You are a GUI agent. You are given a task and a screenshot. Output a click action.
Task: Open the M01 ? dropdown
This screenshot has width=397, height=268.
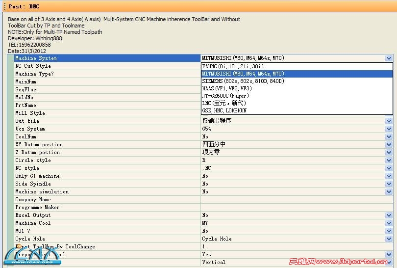[x=389, y=231]
